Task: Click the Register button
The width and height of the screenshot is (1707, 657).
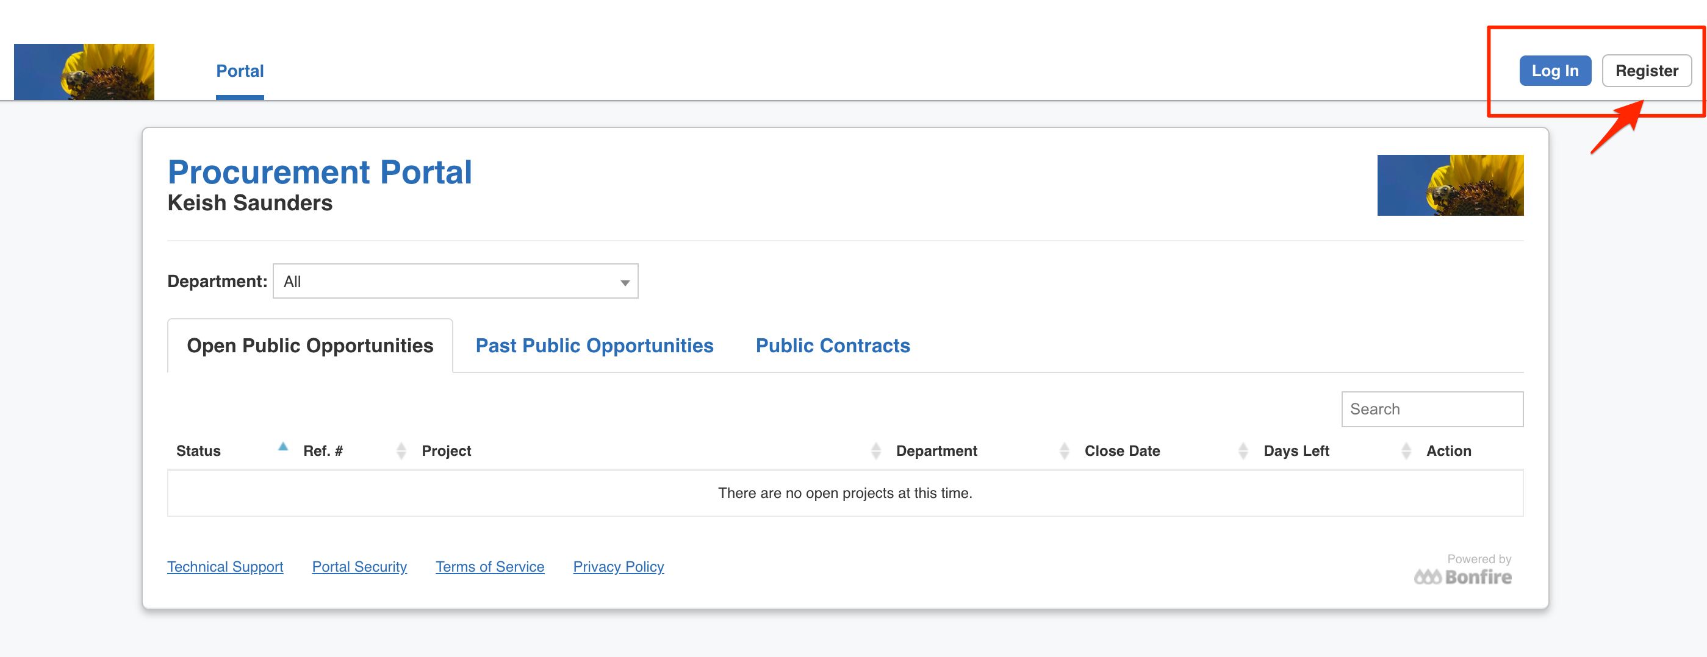Action: (x=1646, y=71)
